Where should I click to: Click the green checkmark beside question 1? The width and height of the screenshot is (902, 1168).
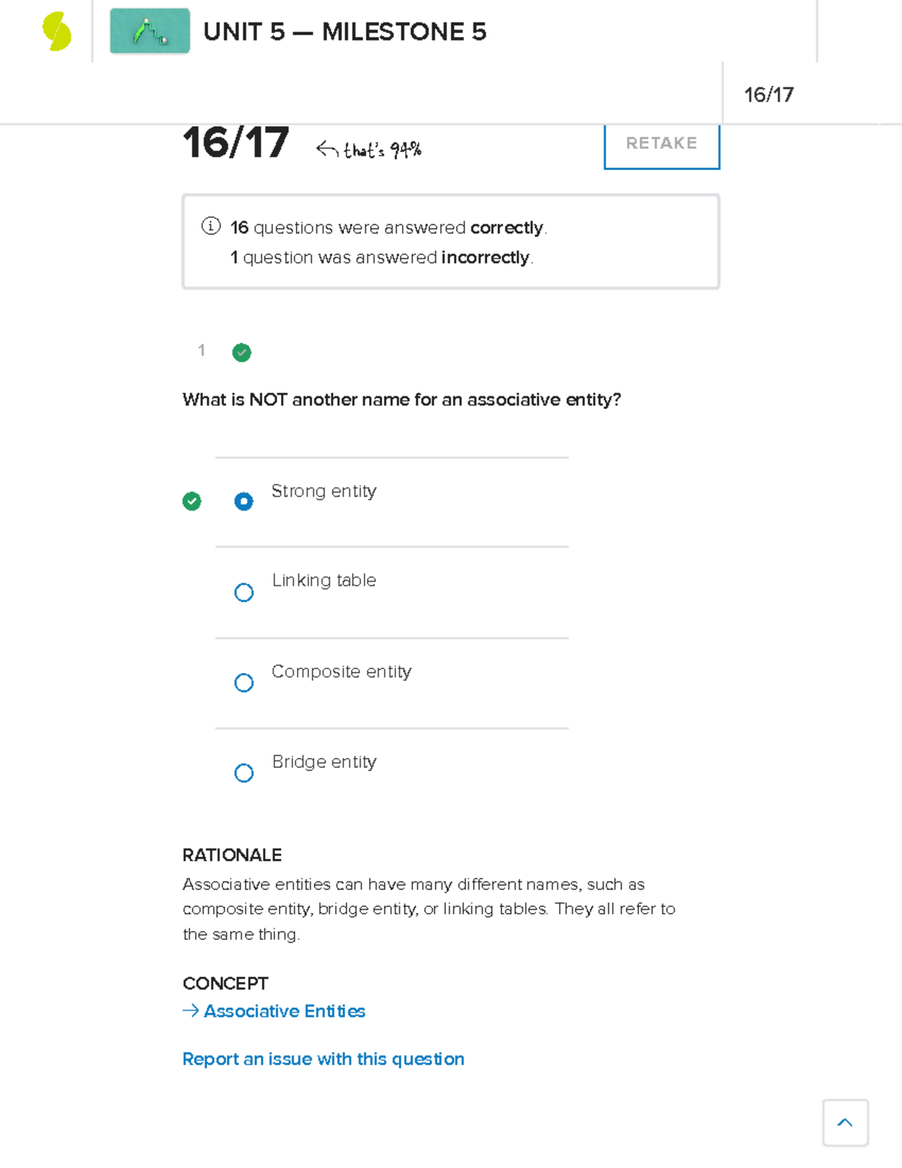click(241, 352)
